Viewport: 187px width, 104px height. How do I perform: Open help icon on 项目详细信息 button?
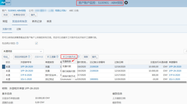29,57
